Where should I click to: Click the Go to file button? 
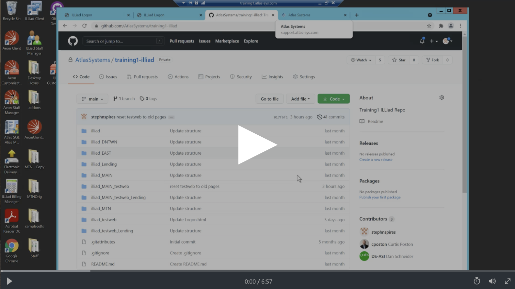269,99
